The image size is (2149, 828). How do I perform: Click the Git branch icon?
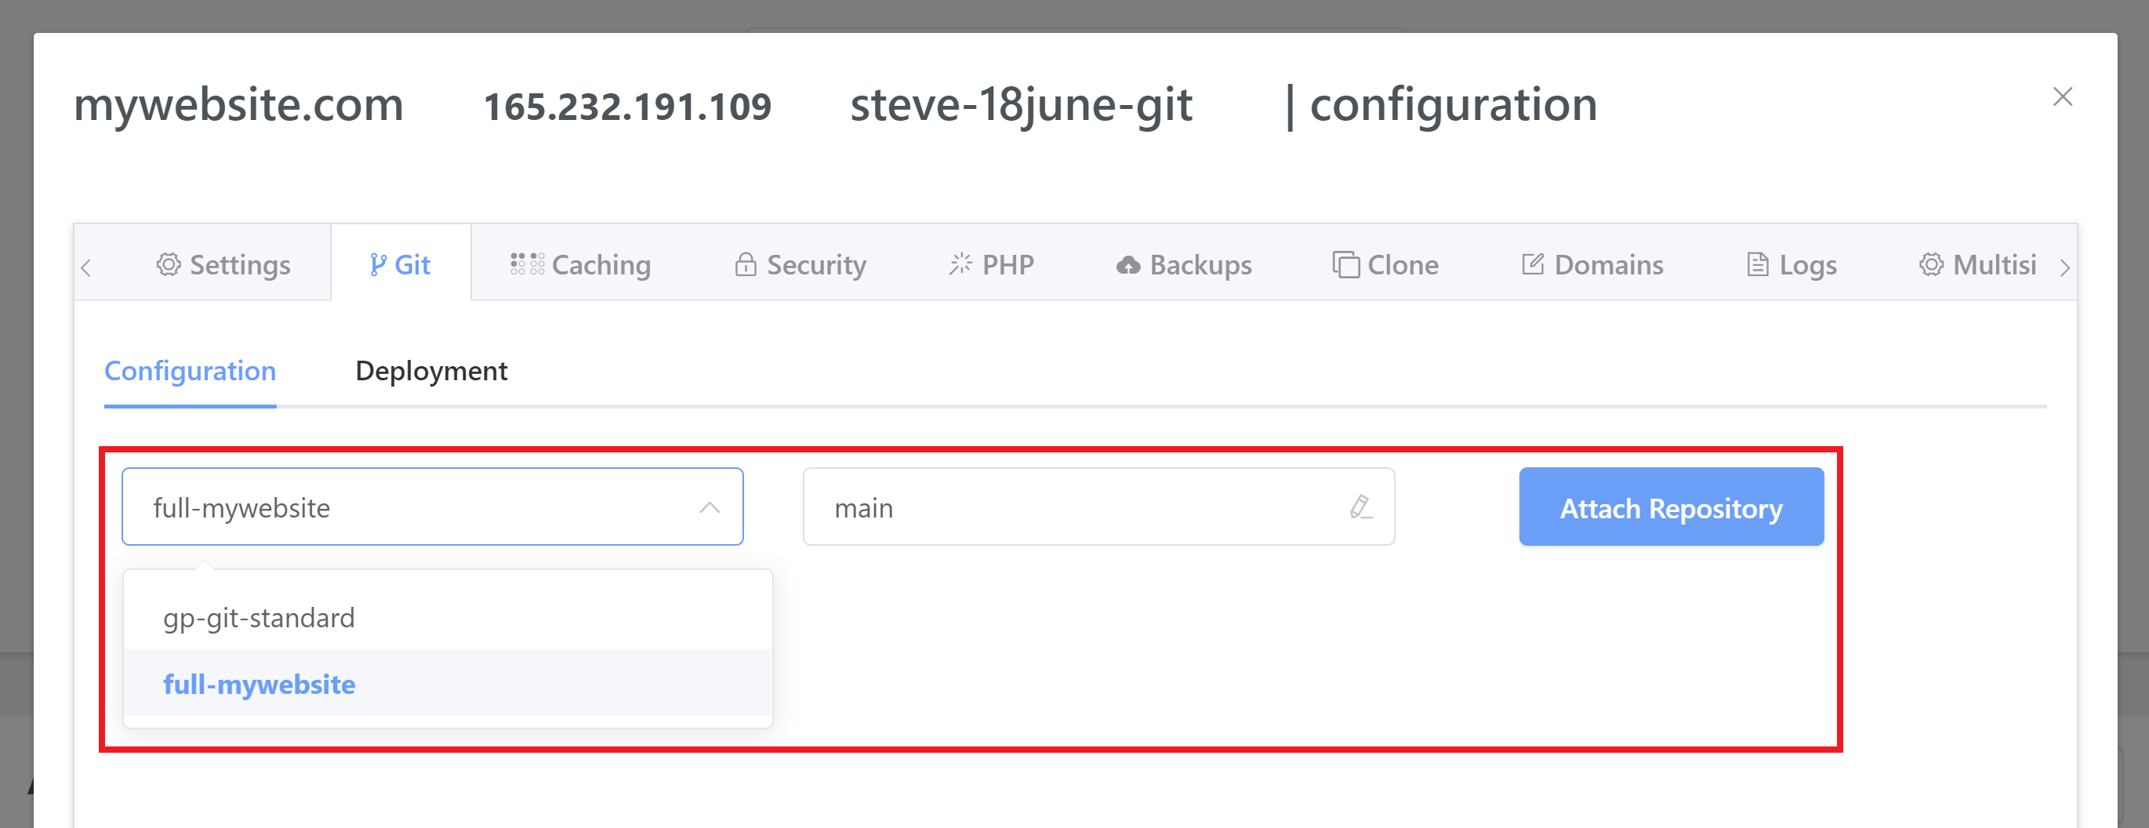[378, 264]
